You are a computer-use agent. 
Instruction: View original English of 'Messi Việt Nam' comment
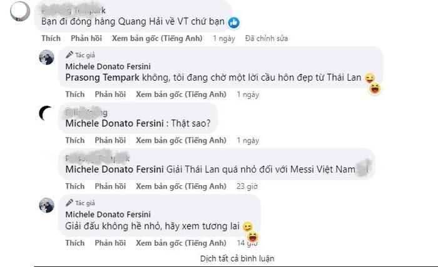[x=181, y=186]
